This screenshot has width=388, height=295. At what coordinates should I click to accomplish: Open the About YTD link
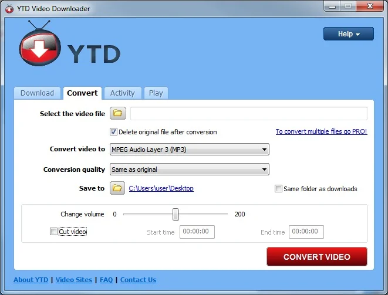click(31, 280)
